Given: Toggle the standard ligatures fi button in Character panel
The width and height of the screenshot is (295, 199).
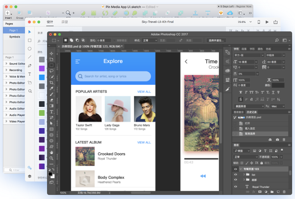Looking at the screenshot, I should tap(241, 99).
